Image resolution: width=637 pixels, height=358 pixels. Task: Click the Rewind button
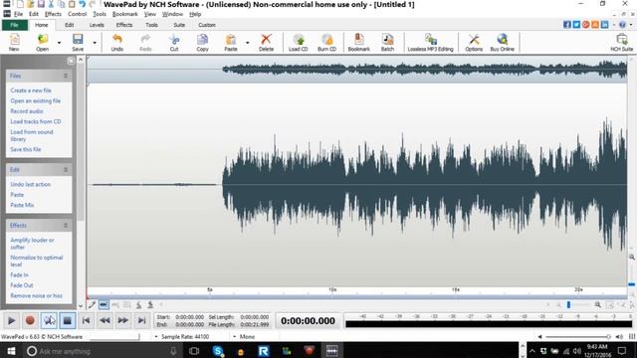coord(105,320)
